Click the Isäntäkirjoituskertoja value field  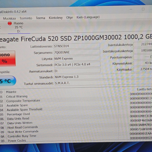pyautogui.click(x=143, y=51)
